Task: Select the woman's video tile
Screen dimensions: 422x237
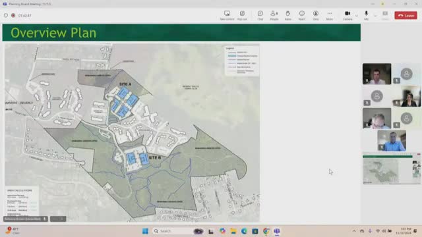Action: click(x=406, y=96)
